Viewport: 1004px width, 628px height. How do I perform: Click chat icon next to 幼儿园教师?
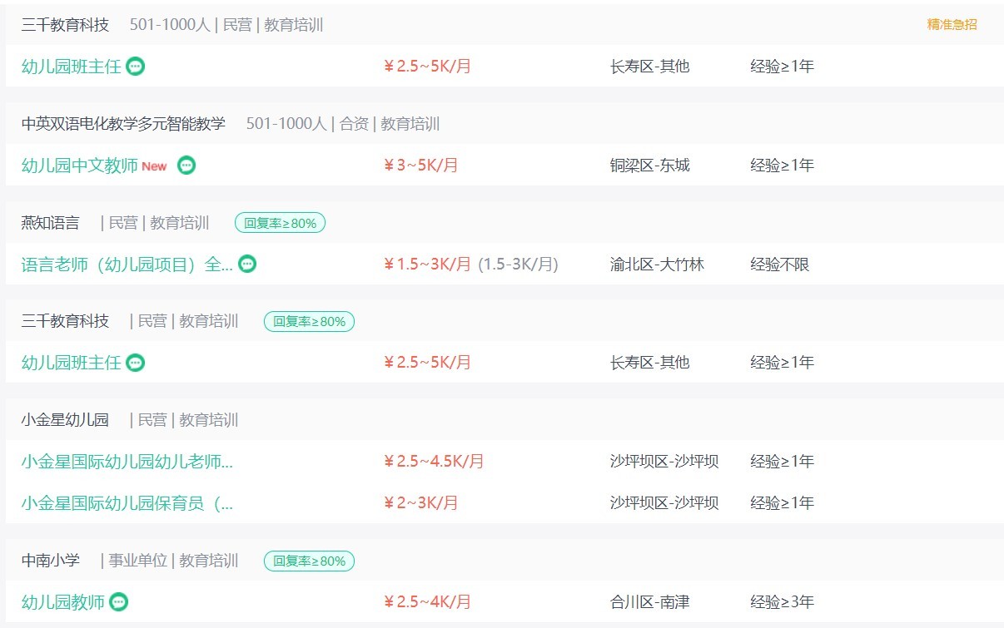point(119,602)
